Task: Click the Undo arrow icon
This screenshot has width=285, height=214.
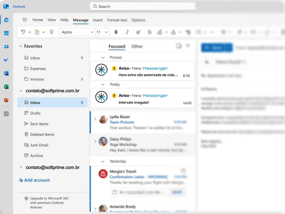Action: 23,32
